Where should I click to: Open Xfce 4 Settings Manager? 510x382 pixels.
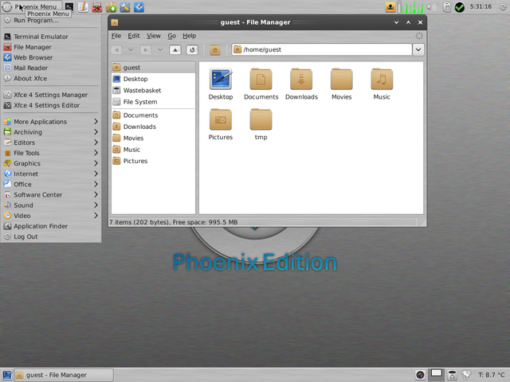(x=51, y=95)
